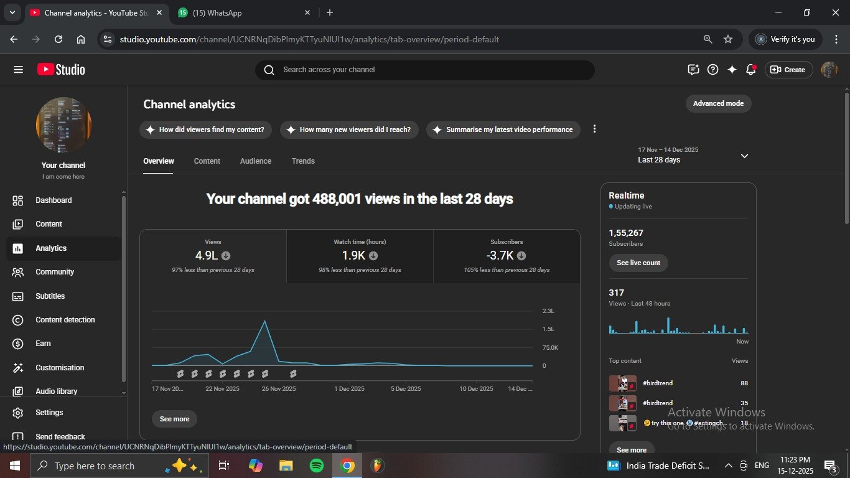This screenshot has height=478, width=850.
Task: Open first #birdtrend video thumbnail
Action: [622, 383]
